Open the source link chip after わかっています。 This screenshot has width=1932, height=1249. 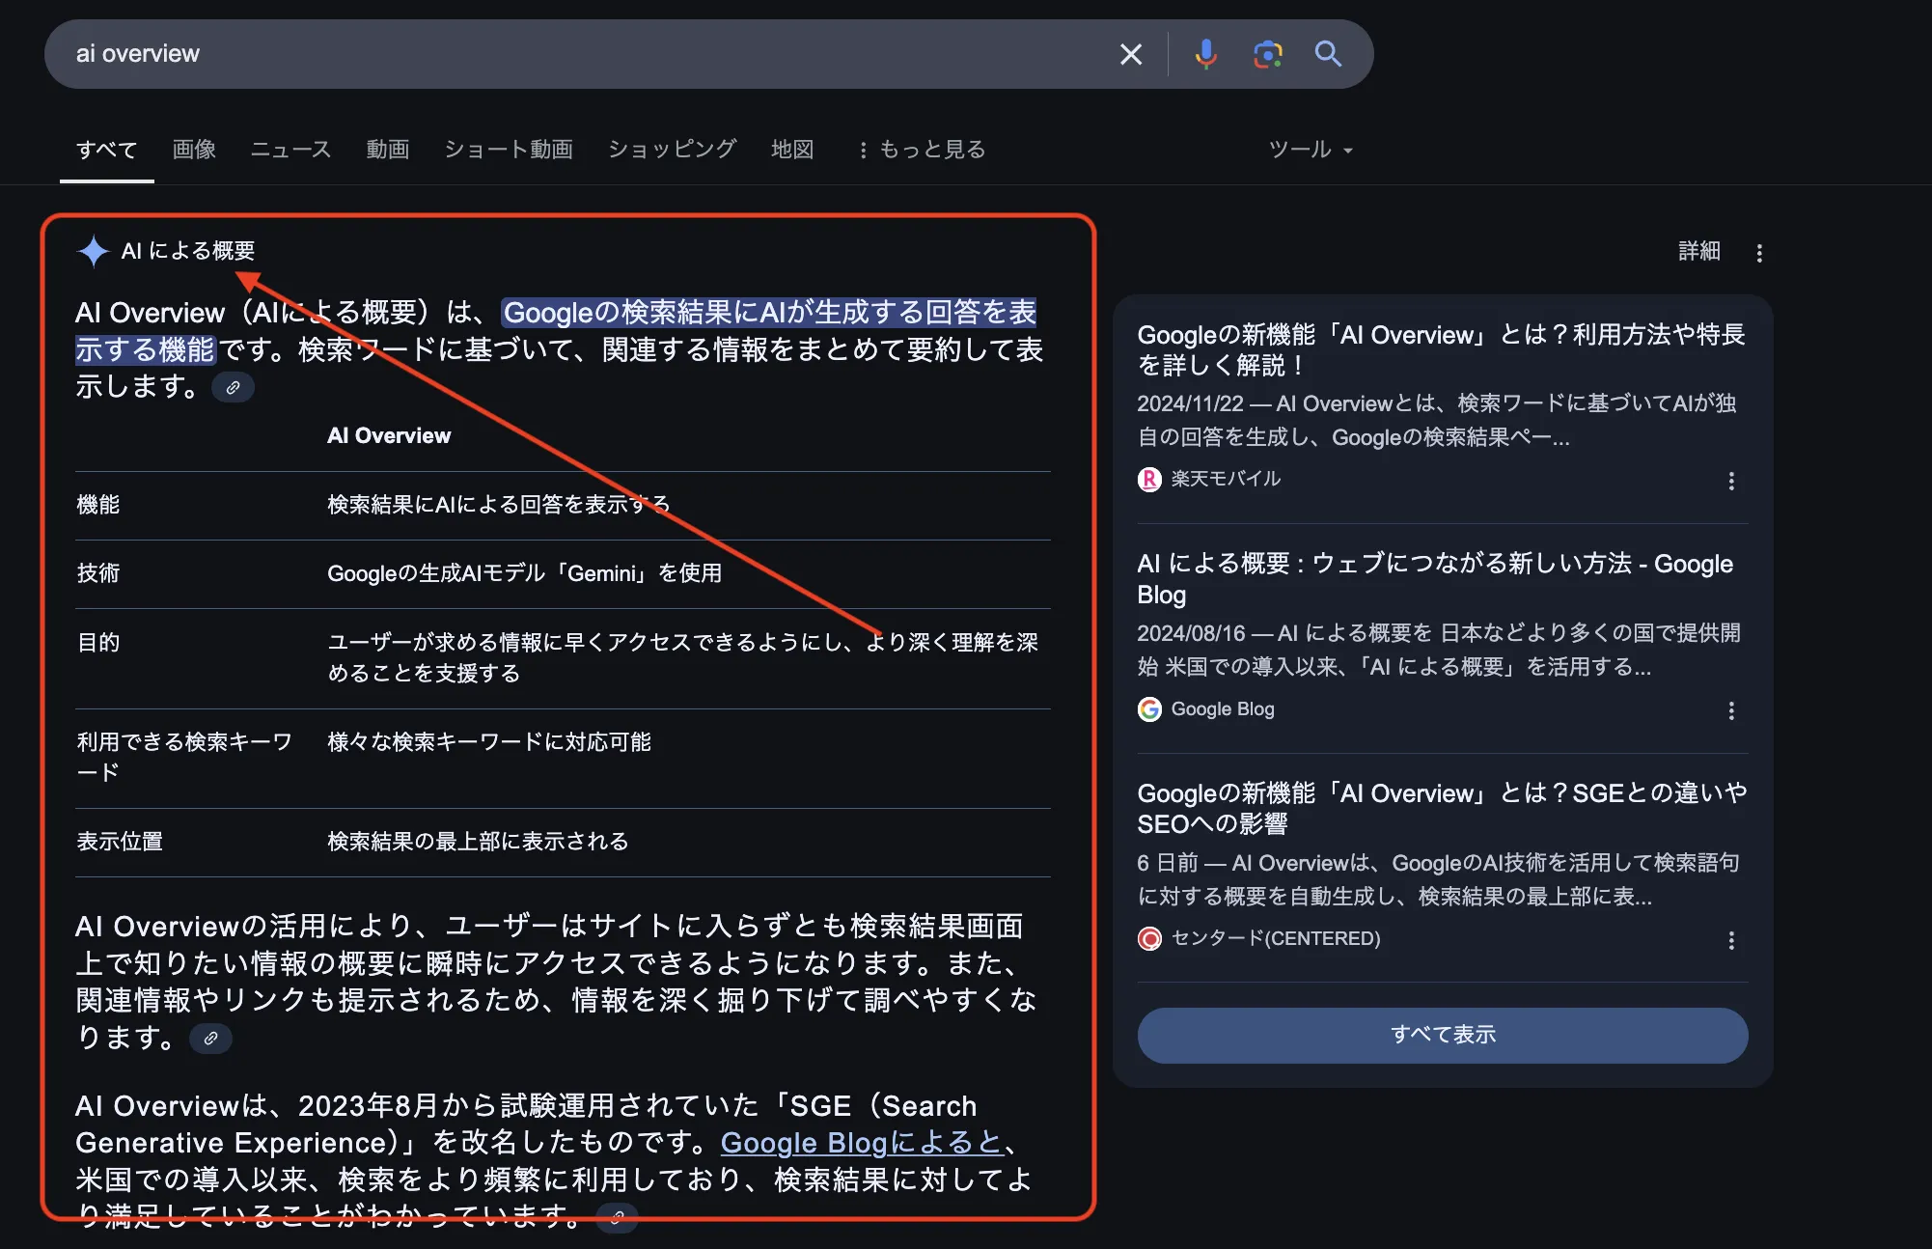[x=617, y=1217]
